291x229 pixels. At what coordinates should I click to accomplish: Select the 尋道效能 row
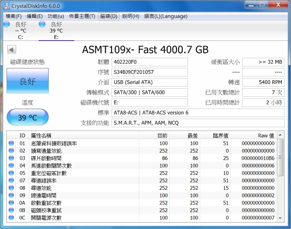142,188
